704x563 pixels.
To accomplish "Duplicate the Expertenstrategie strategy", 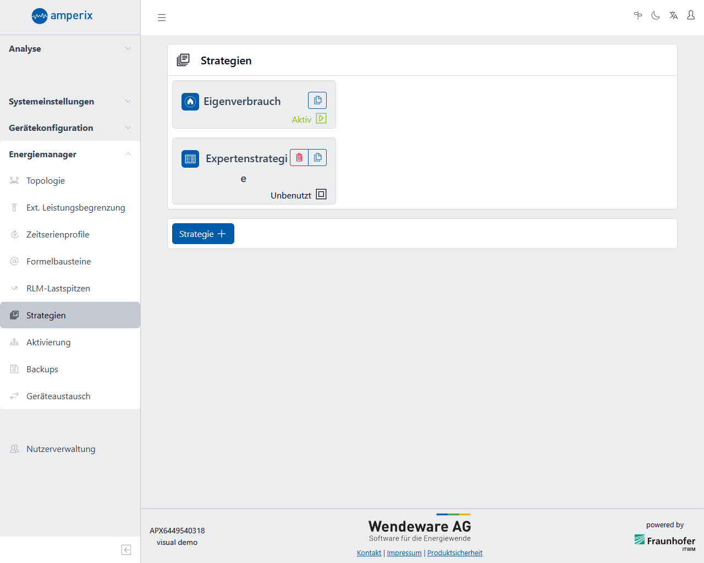I will (x=317, y=158).
